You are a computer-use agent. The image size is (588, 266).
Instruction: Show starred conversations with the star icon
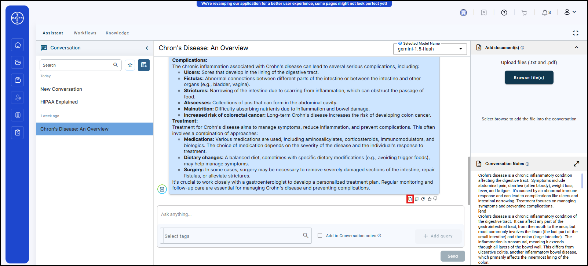click(x=130, y=65)
